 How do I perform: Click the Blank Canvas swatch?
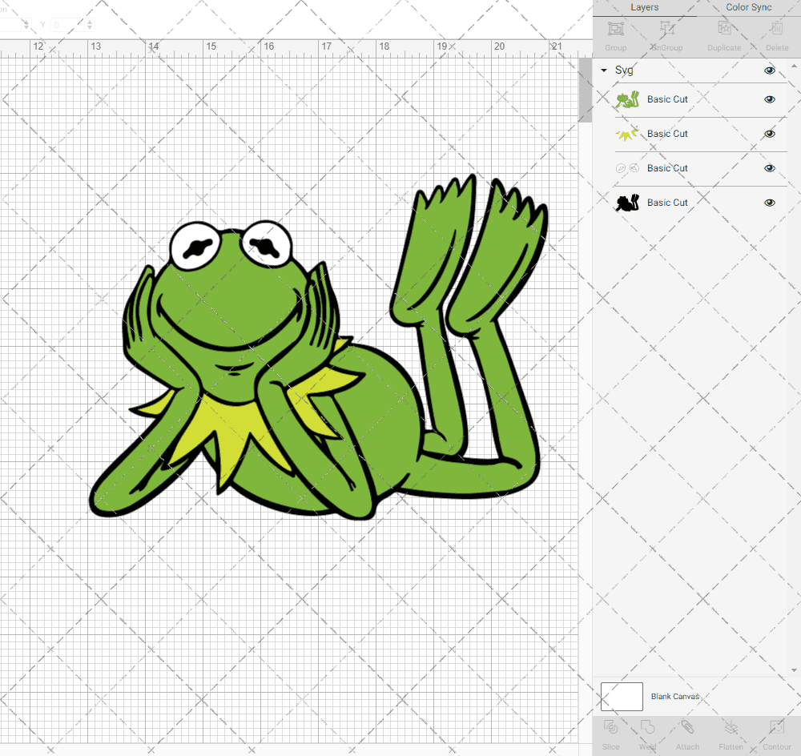tap(622, 697)
